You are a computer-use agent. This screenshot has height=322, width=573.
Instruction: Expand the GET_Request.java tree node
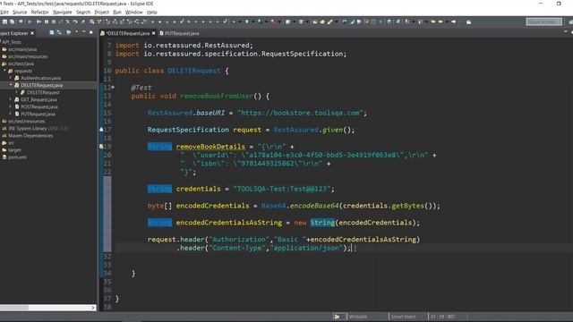(11, 99)
